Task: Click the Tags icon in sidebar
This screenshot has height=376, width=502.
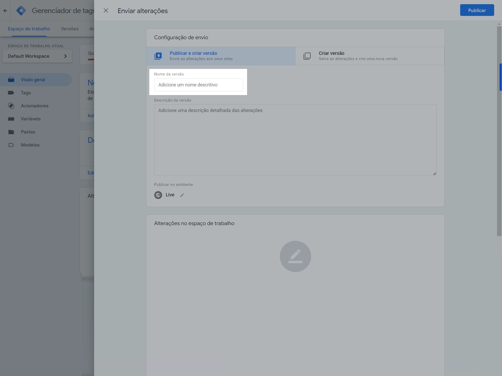Action: click(11, 93)
